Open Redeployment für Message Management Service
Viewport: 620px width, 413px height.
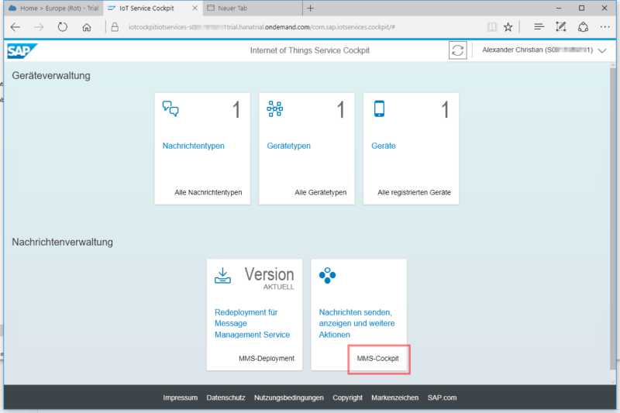tap(253, 323)
